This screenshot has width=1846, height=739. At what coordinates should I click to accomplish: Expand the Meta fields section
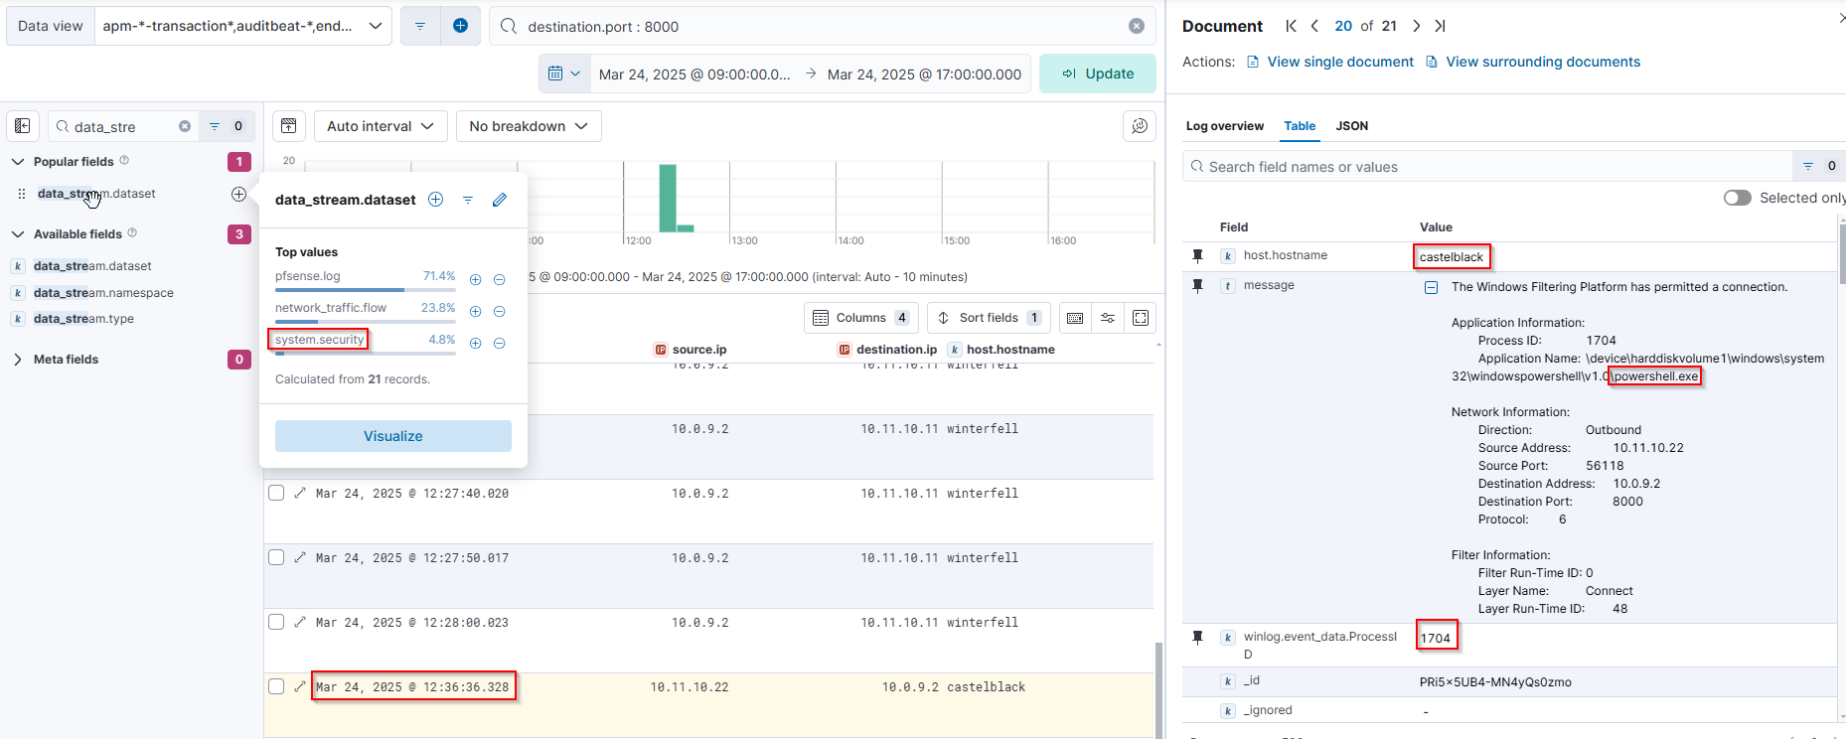point(18,360)
